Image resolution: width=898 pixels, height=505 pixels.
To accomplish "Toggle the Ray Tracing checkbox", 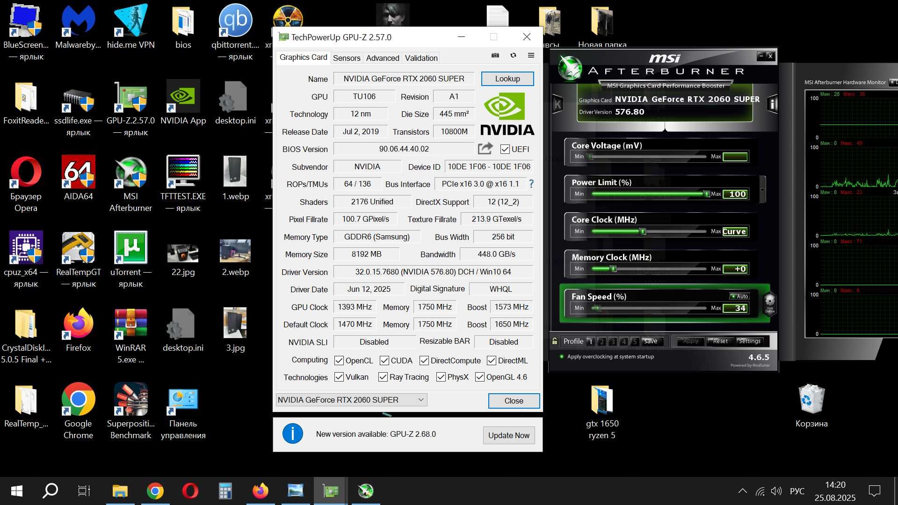I will click(383, 377).
